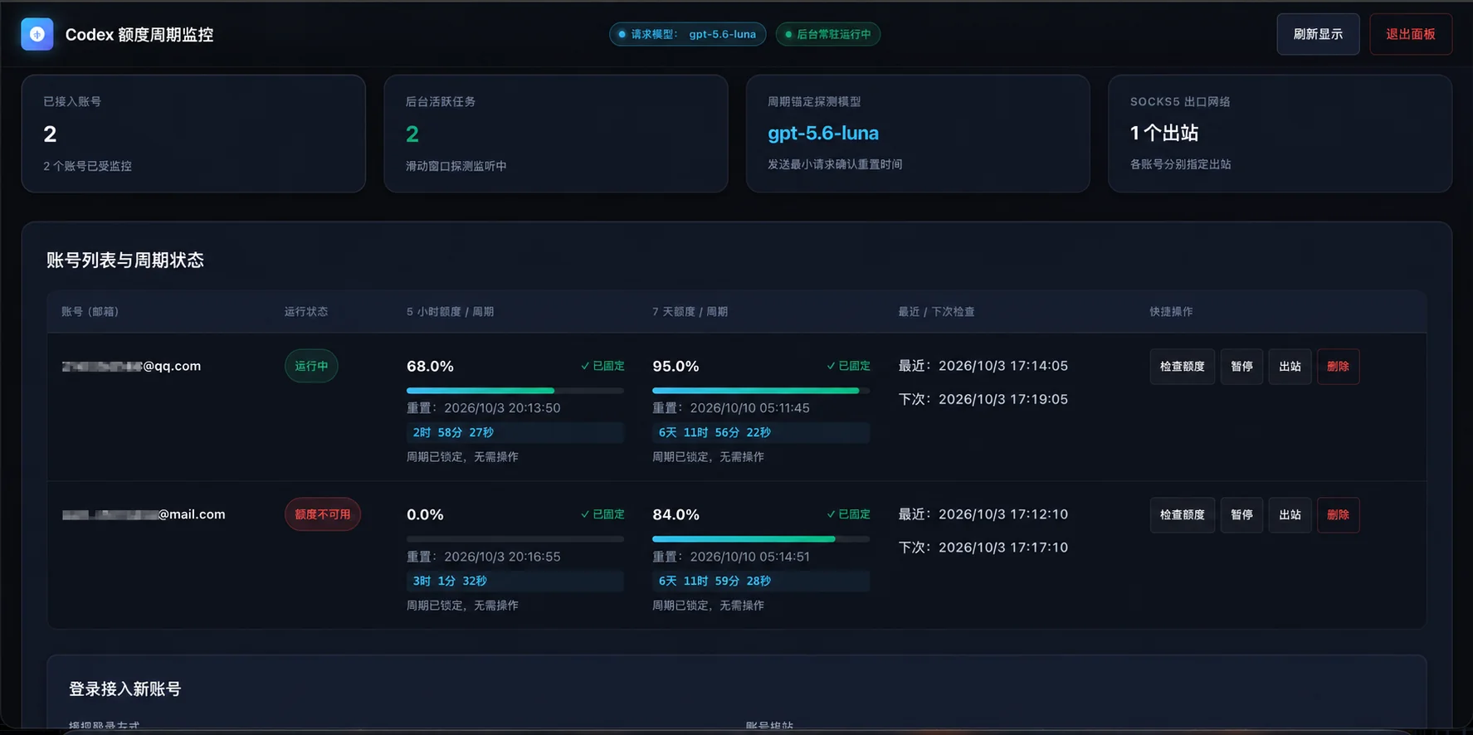The image size is (1473, 735).
Task: Click the 账号列表与周期状态 heading
Action: point(125,260)
